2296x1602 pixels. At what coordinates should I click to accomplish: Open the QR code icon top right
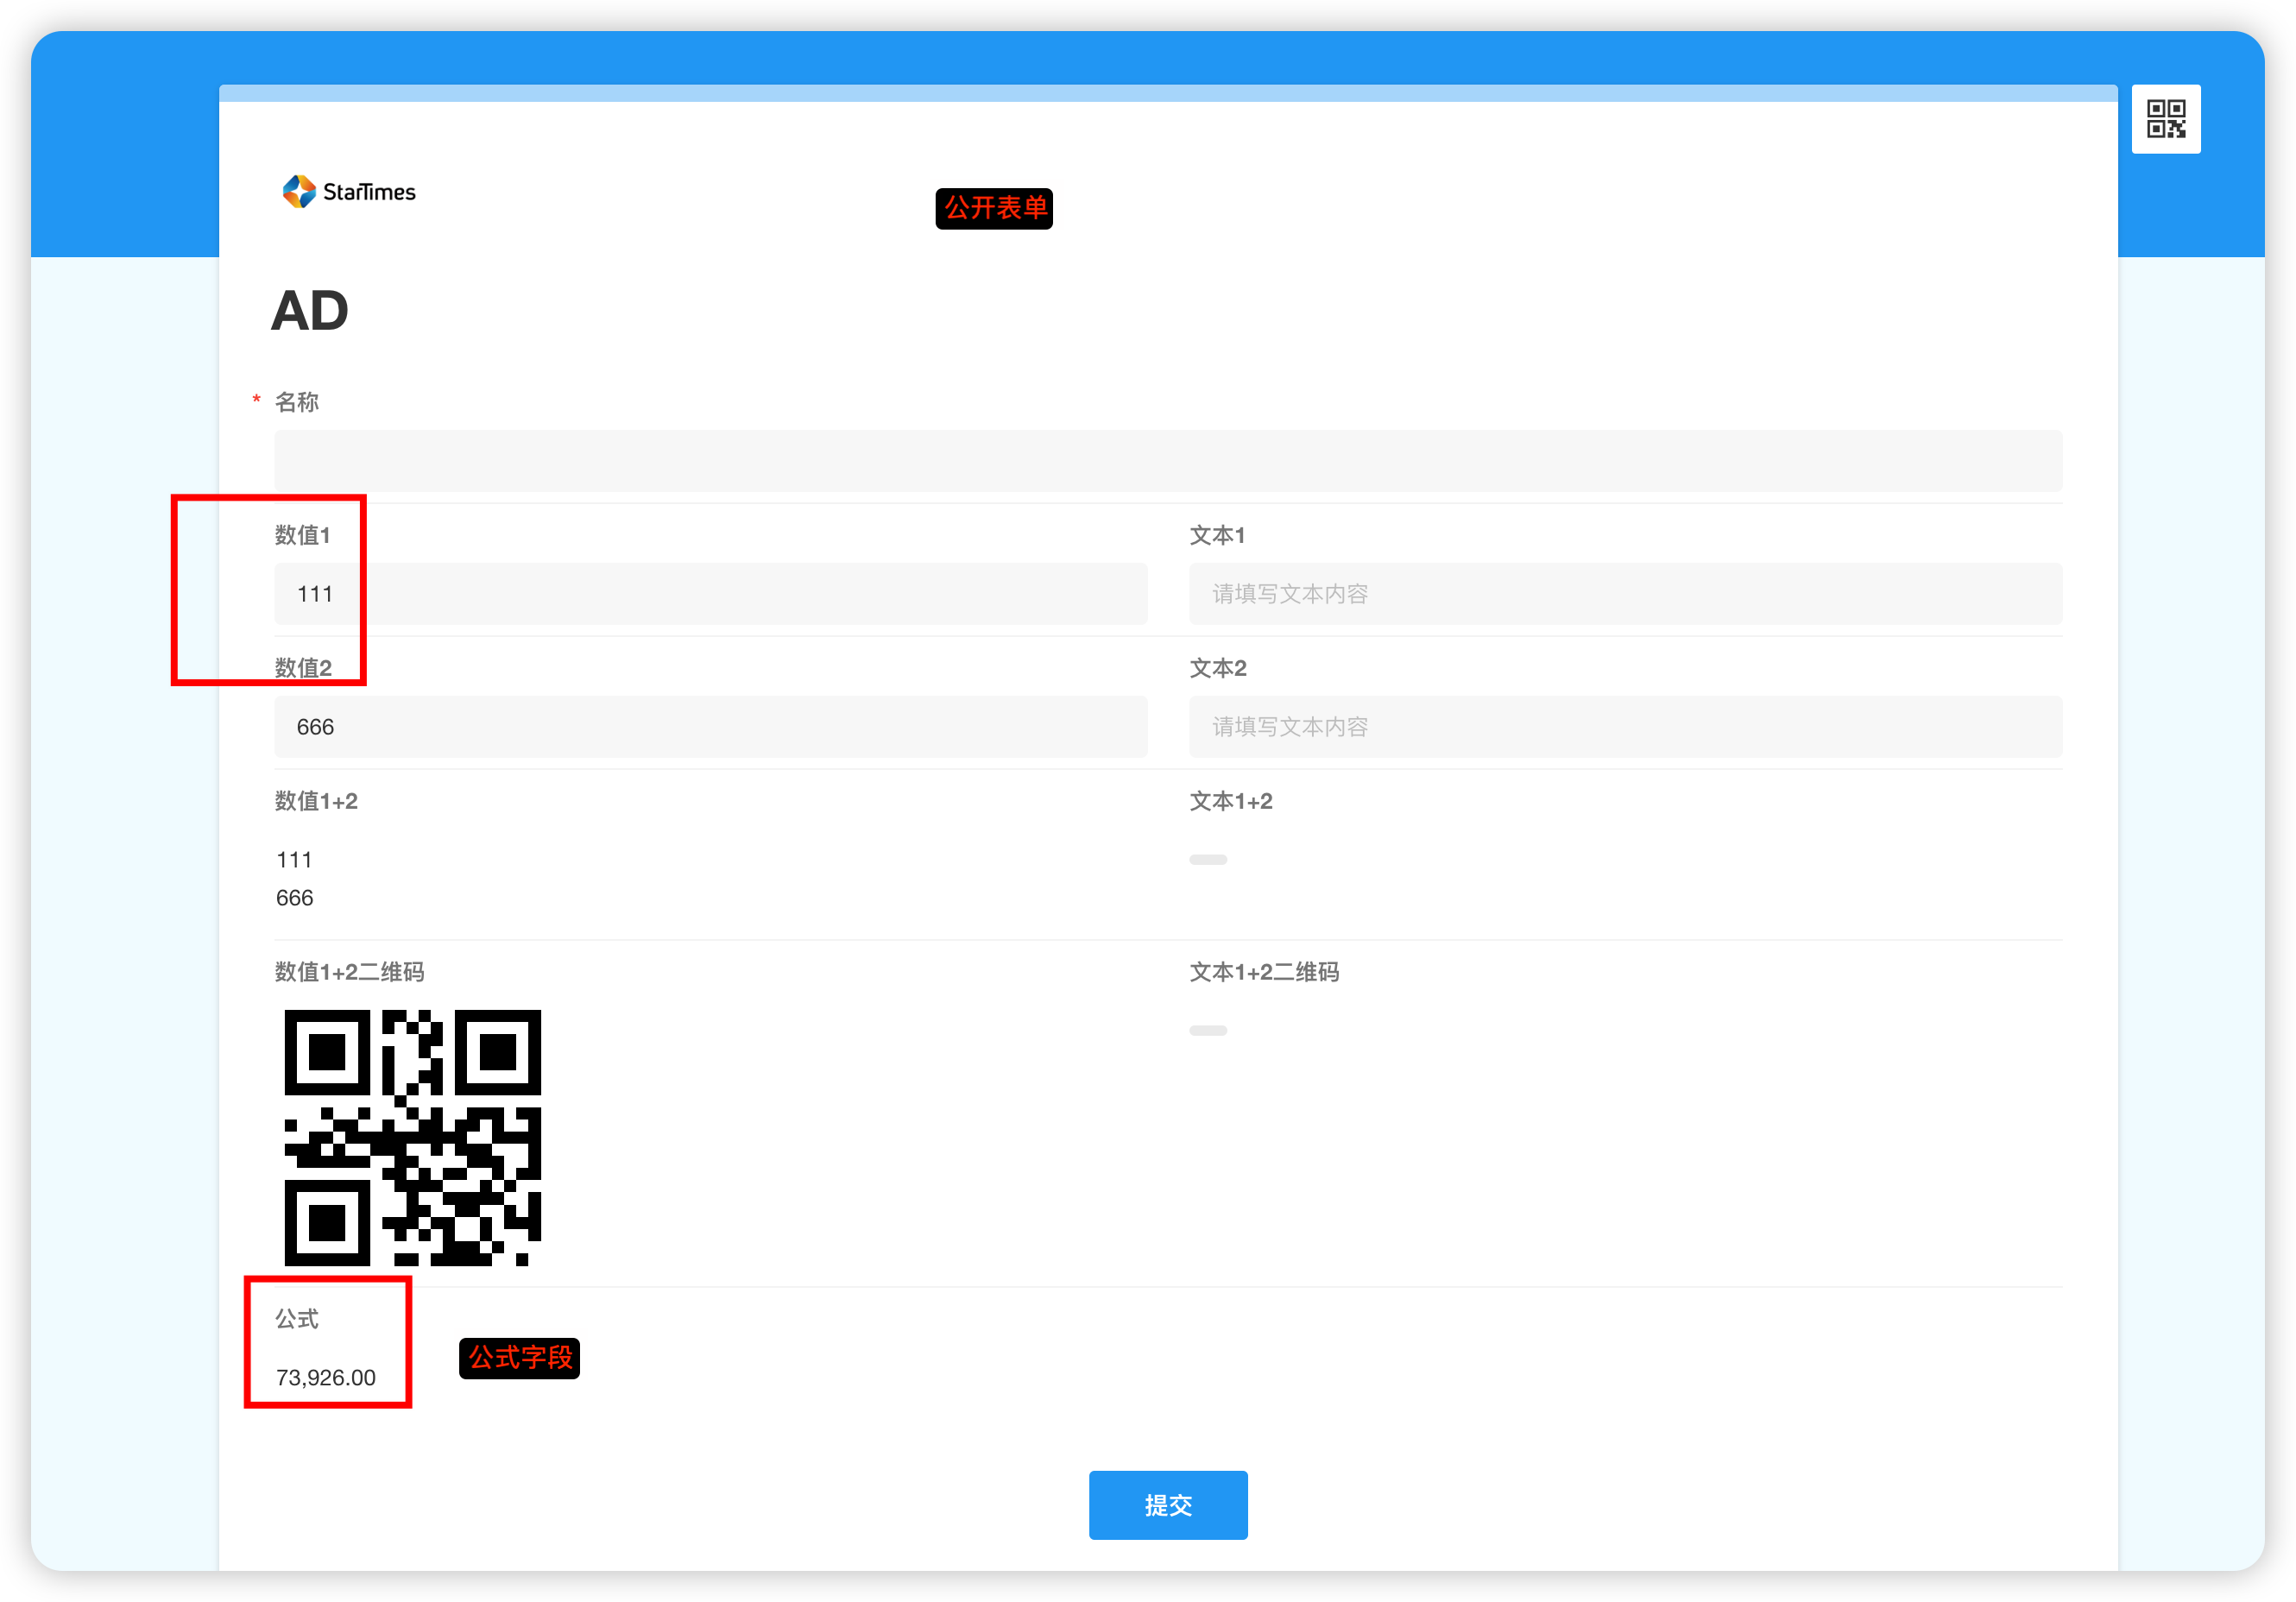coord(2165,119)
